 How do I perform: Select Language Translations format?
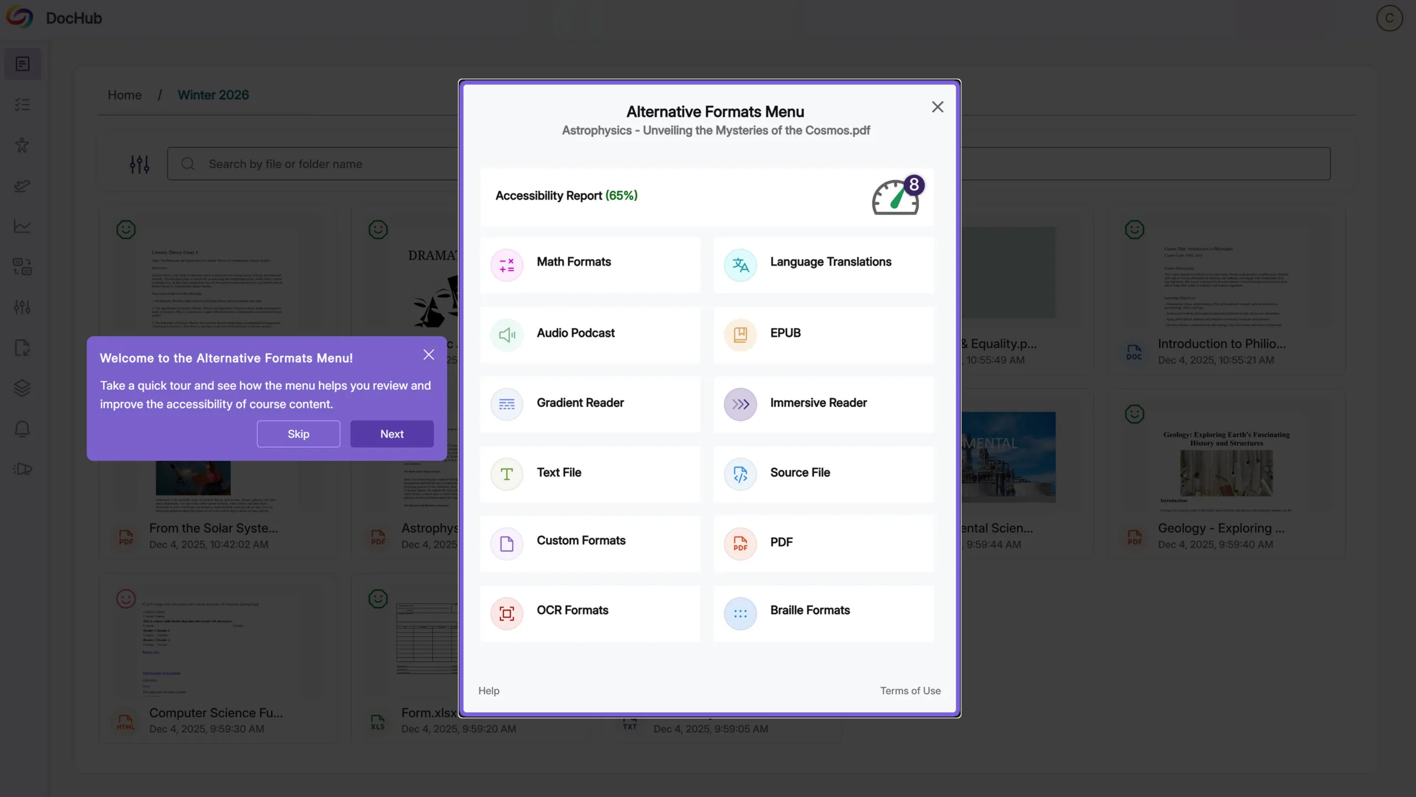(x=823, y=263)
